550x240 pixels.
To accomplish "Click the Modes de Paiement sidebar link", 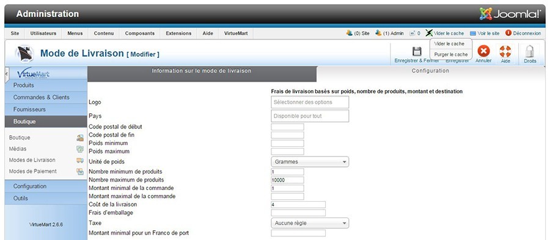I will coord(32,171).
